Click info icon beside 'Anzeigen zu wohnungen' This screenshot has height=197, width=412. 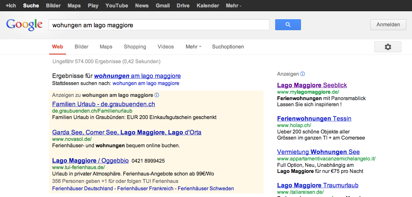157,95
